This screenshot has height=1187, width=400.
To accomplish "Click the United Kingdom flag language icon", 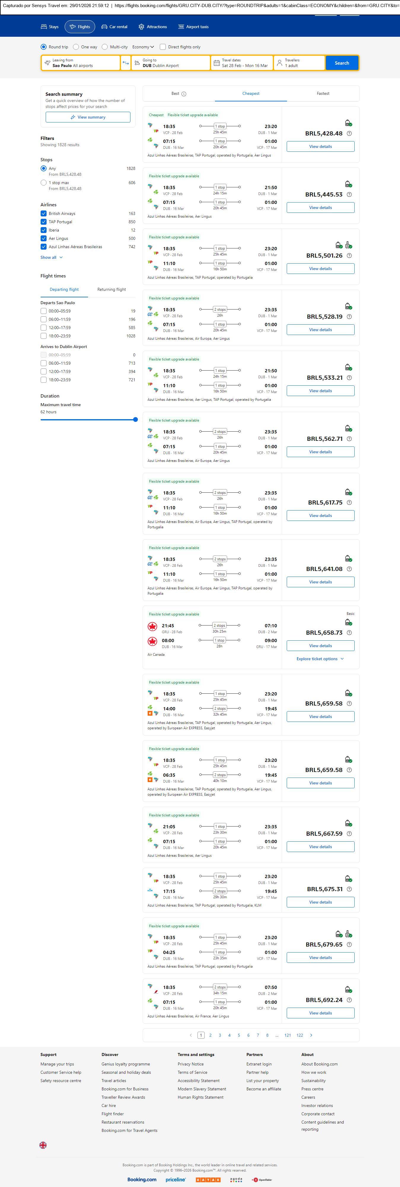I will (x=43, y=1145).
